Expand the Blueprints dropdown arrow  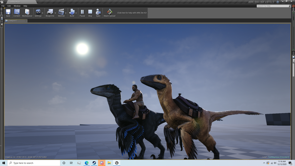[55, 13]
